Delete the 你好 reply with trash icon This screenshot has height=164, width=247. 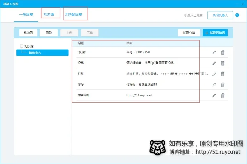coord(223,85)
